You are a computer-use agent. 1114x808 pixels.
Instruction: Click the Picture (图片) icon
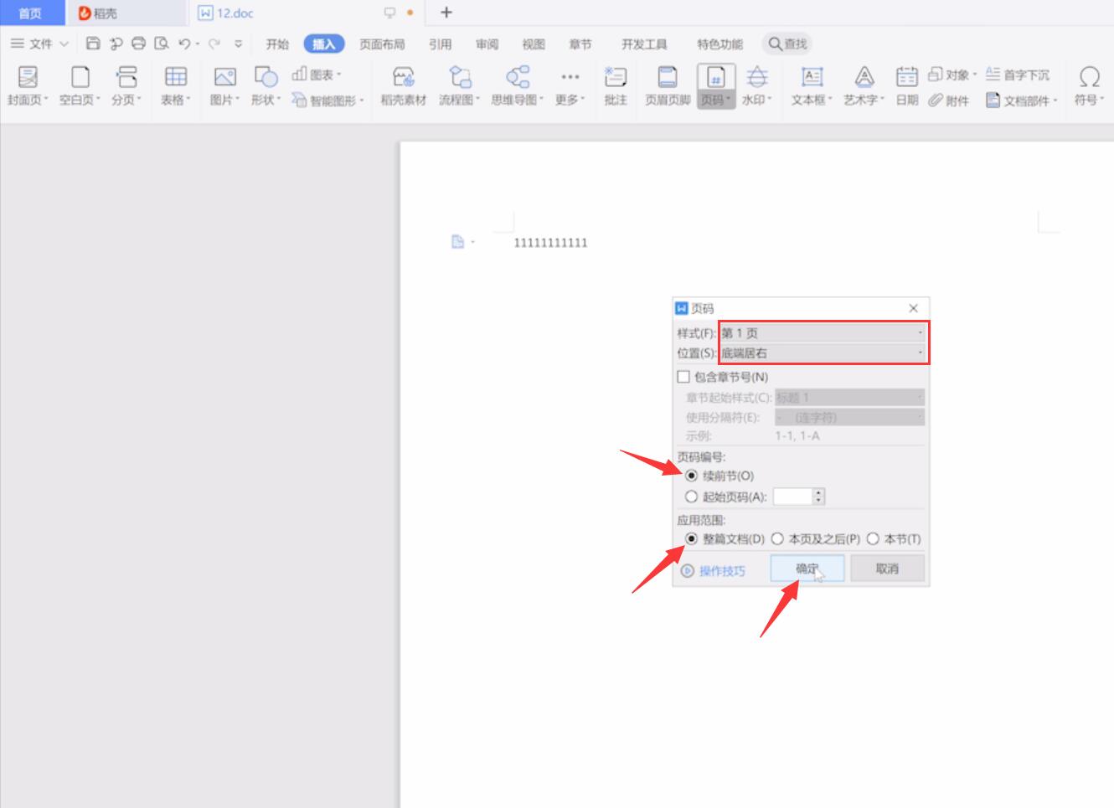point(224,77)
